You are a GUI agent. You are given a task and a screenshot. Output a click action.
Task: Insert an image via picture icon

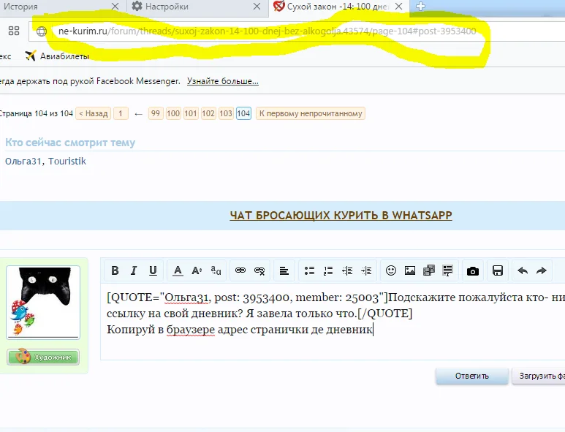tap(410, 270)
